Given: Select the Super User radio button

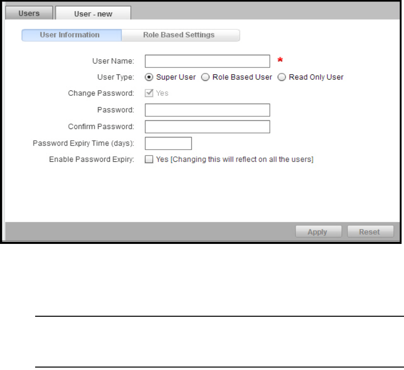Looking at the screenshot, I should (149, 77).
